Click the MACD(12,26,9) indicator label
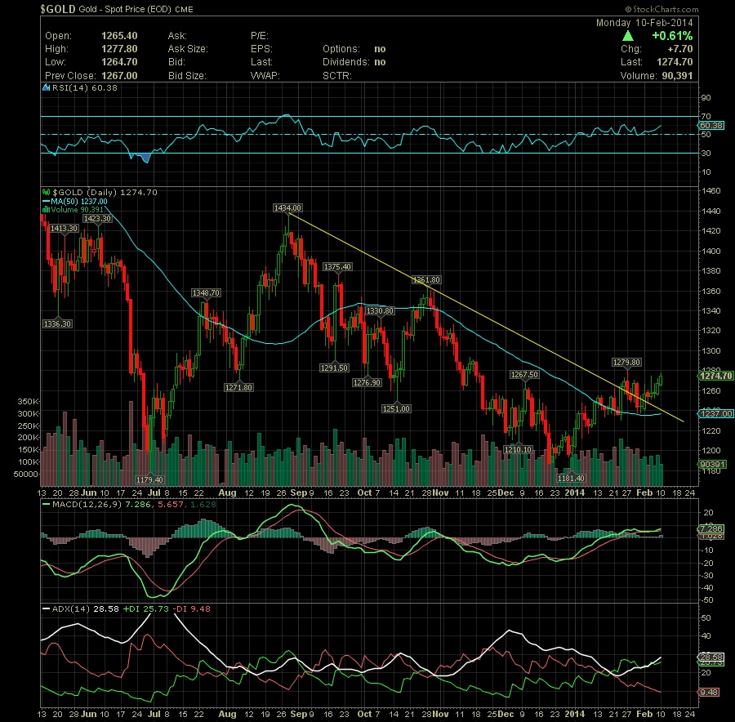This screenshot has height=722, width=735. (72, 501)
